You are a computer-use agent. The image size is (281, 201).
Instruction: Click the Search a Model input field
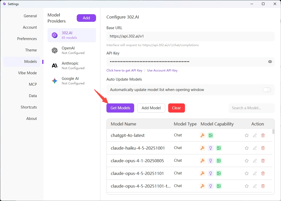click(x=252, y=108)
